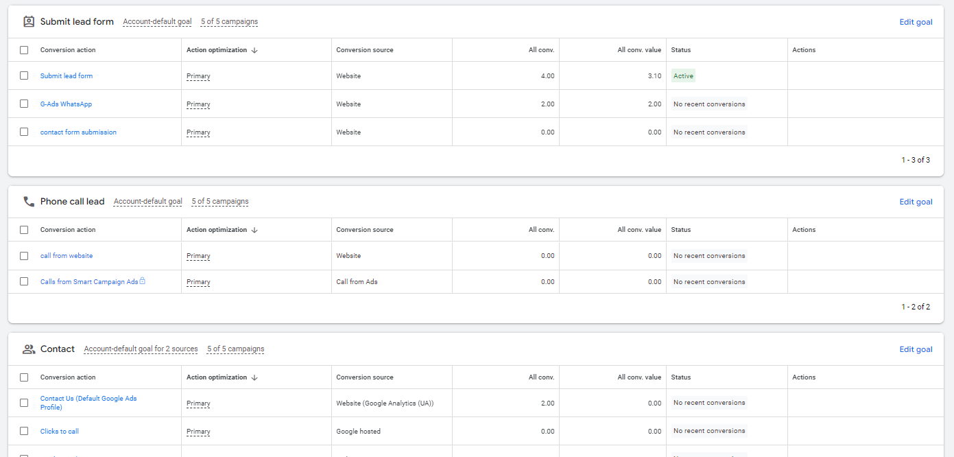
Task: Click Account-default goal label for Phone call lead
Action: point(148,202)
